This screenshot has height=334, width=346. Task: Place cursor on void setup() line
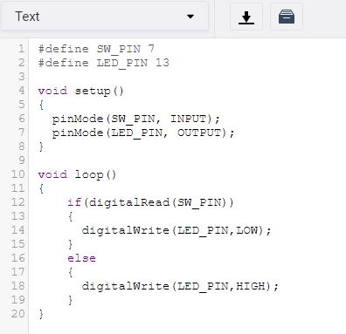tap(81, 91)
